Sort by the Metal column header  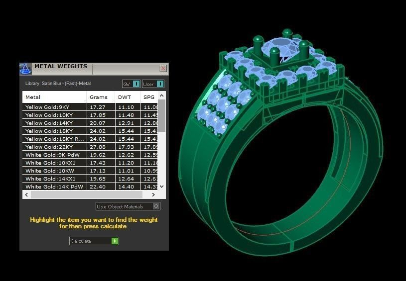(x=54, y=97)
